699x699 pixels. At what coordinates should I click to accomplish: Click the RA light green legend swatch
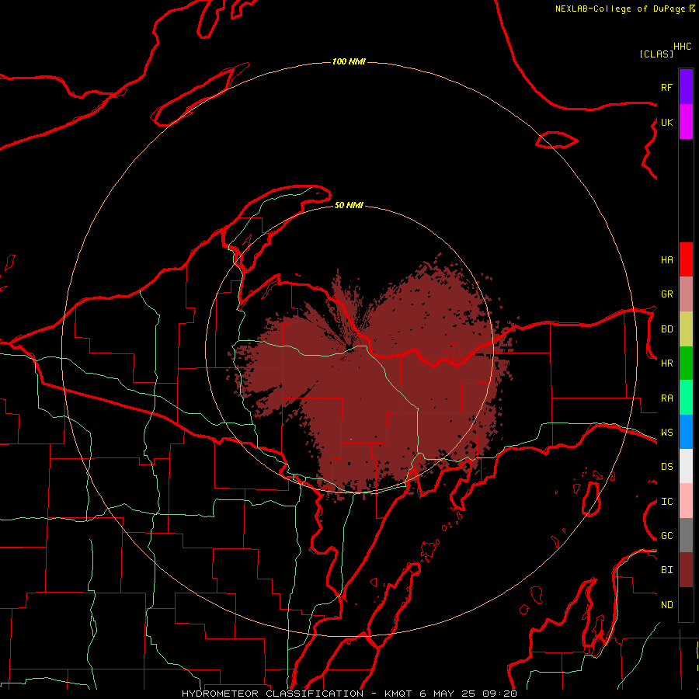pos(686,398)
